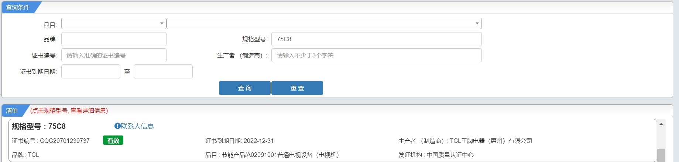Viewport: 679px width, 162px height.
Task: Click the 证书编号 input field
Action: point(114,55)
